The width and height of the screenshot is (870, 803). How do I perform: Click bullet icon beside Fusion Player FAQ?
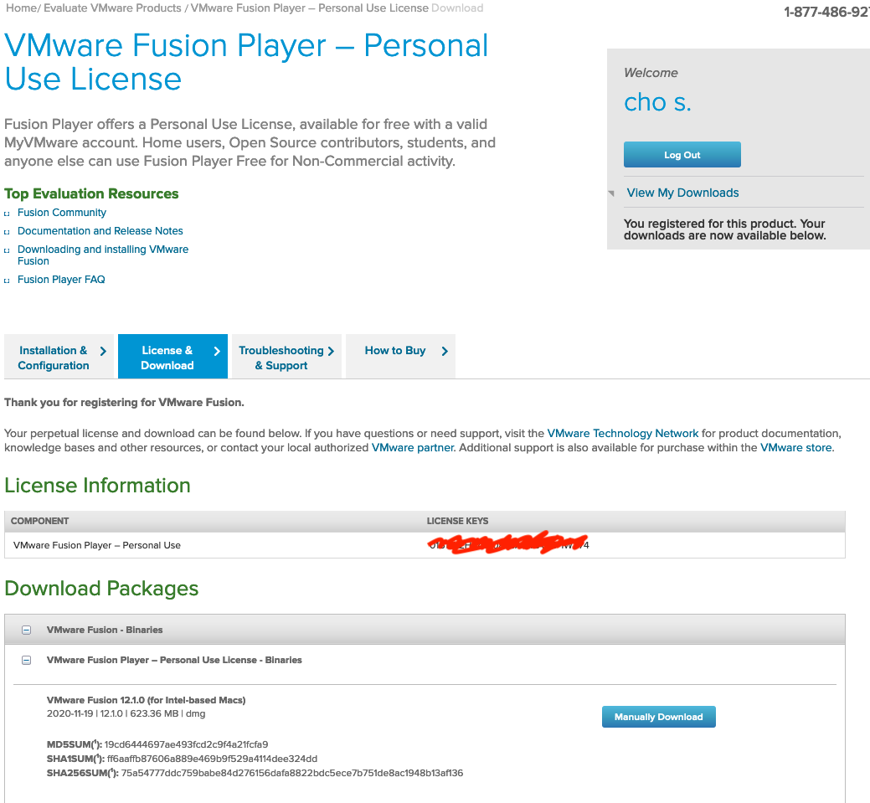[x=7, y=281]
